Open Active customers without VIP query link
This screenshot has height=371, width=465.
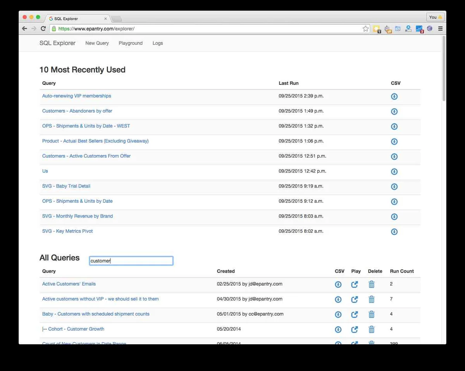[100, 299]
